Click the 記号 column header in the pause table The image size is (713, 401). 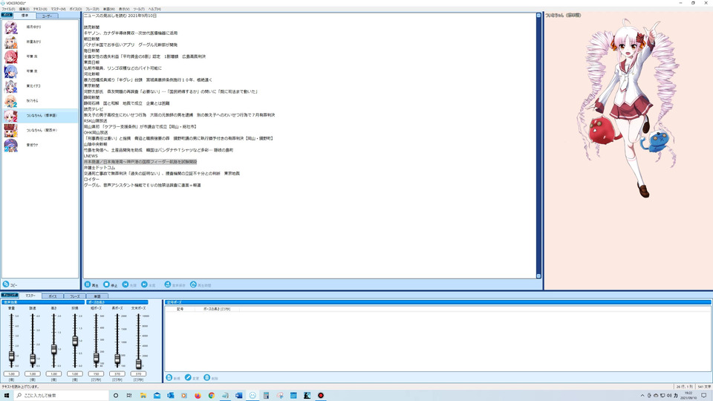pos(180,309)
